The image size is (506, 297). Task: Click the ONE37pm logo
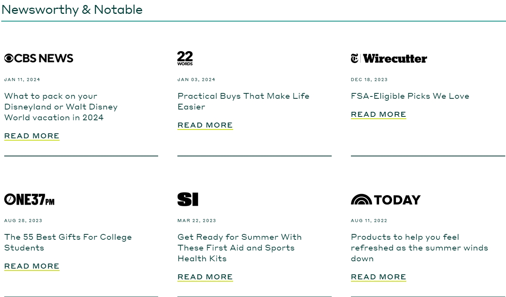point(29,199)
